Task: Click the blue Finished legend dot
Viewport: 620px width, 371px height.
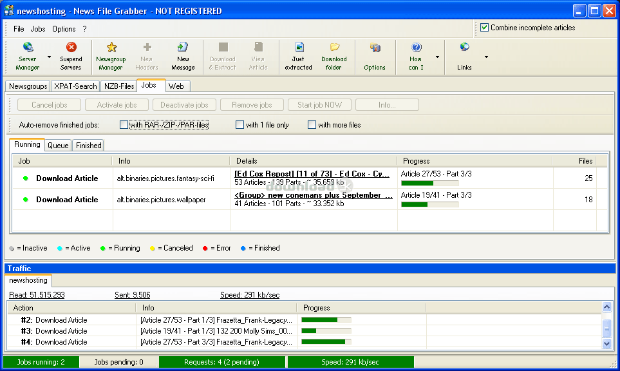Action: tap(243, 249)
